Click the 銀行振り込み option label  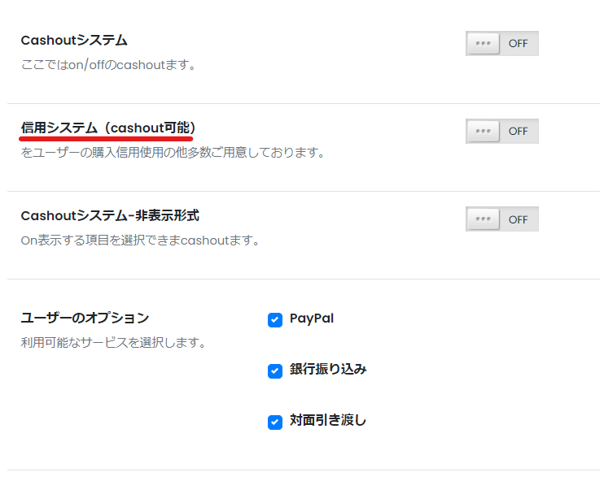coord(328,369)
